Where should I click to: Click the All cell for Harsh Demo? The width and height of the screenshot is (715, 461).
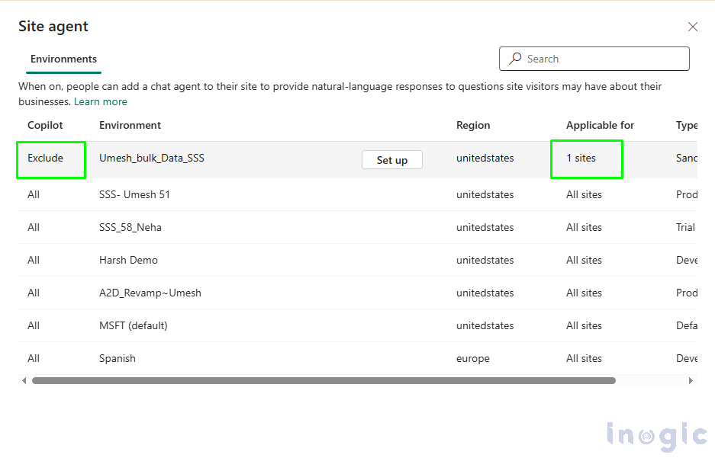(34, 260)
